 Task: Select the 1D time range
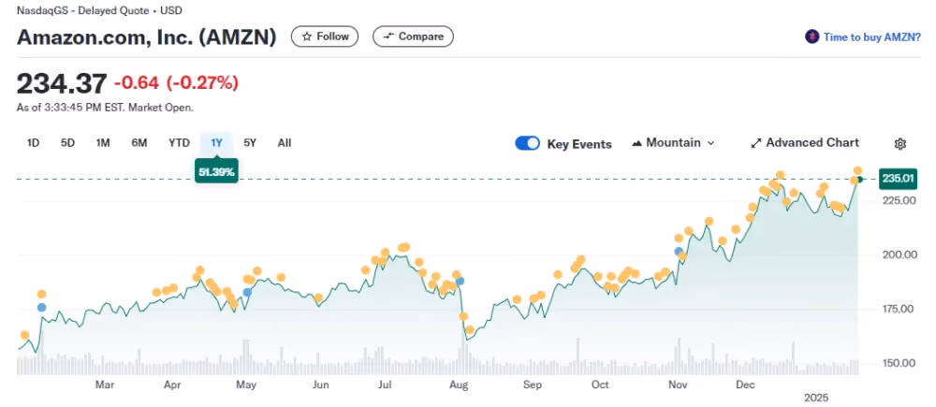pyautogui.click(x=34, y=143)
